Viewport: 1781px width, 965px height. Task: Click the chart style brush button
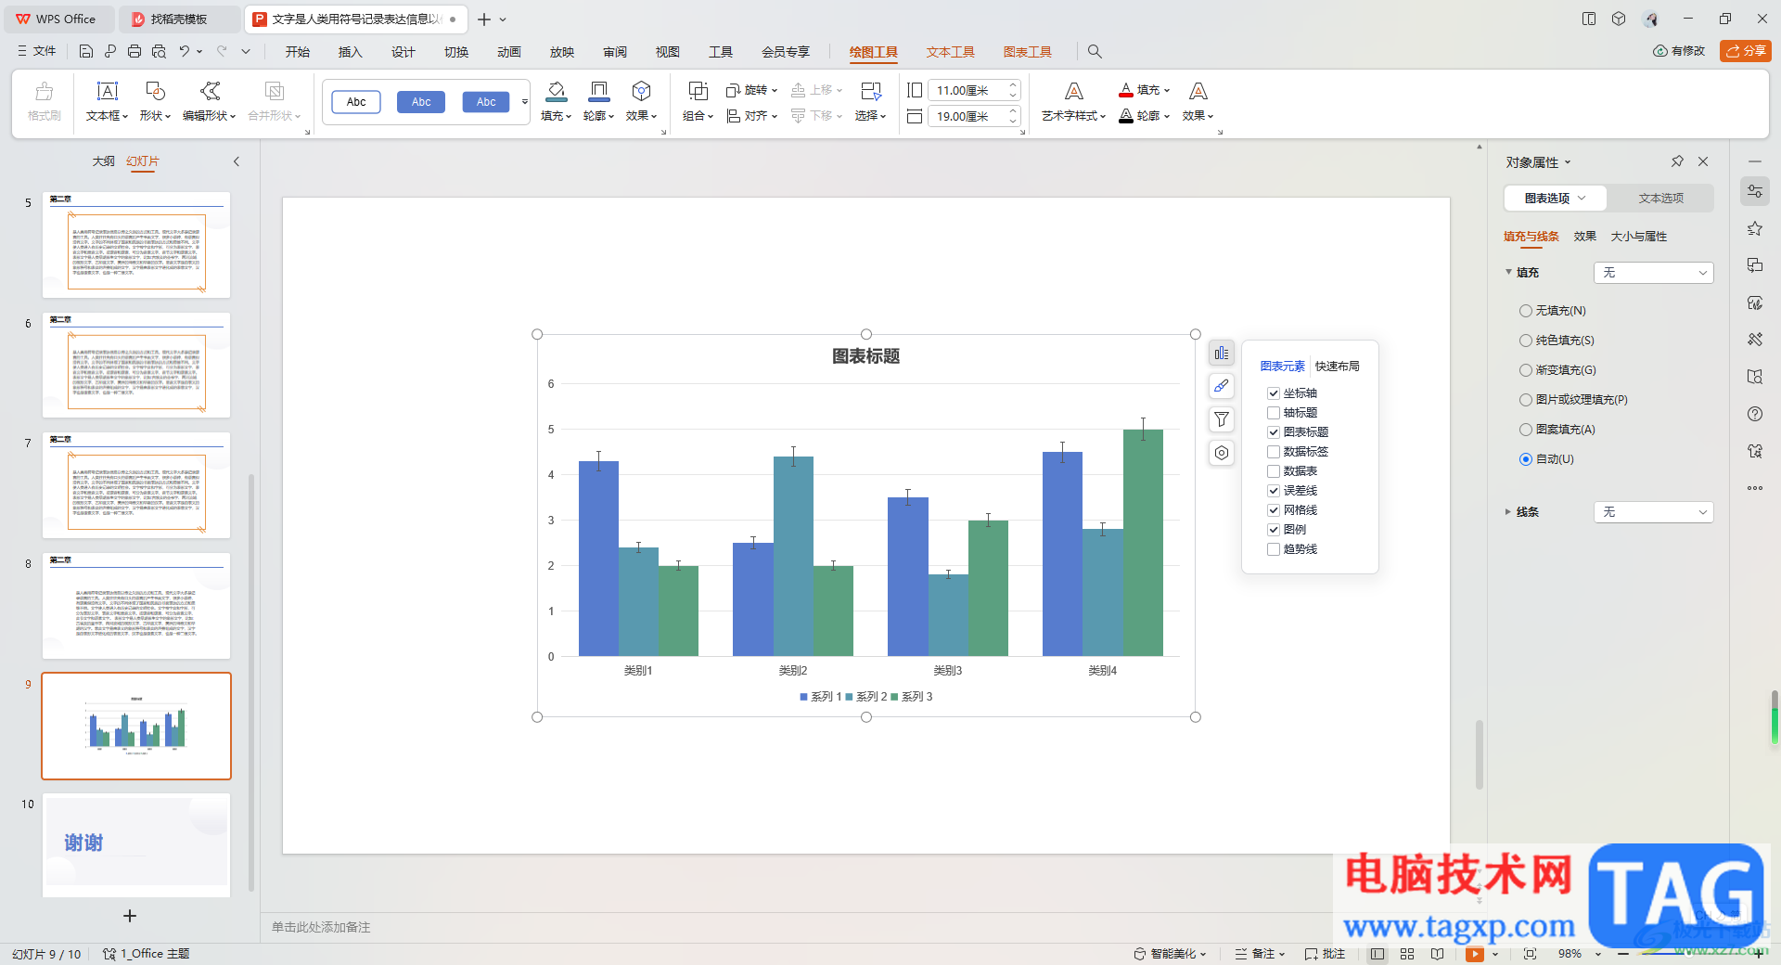click(x=1222, y=386)
